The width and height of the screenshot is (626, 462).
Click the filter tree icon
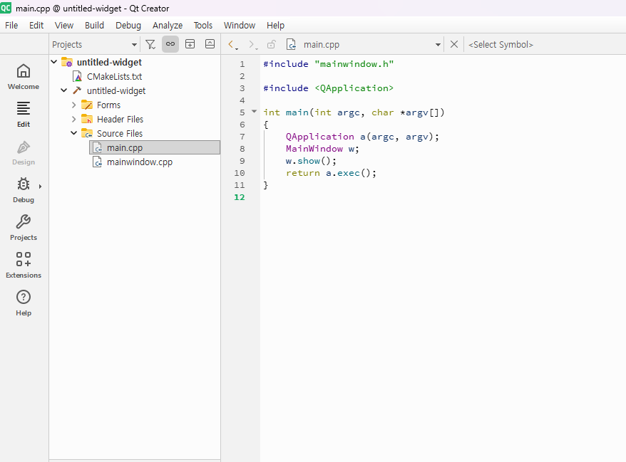pyautogui.click(x=150, y=44)
